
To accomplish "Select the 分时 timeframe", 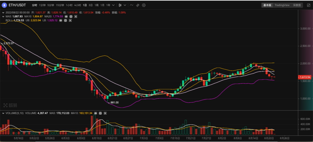I will click(x=34, y=5).
